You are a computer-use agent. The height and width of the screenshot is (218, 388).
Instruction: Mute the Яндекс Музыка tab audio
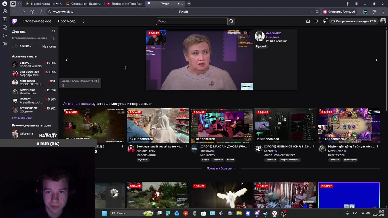(x=57, y=4)
